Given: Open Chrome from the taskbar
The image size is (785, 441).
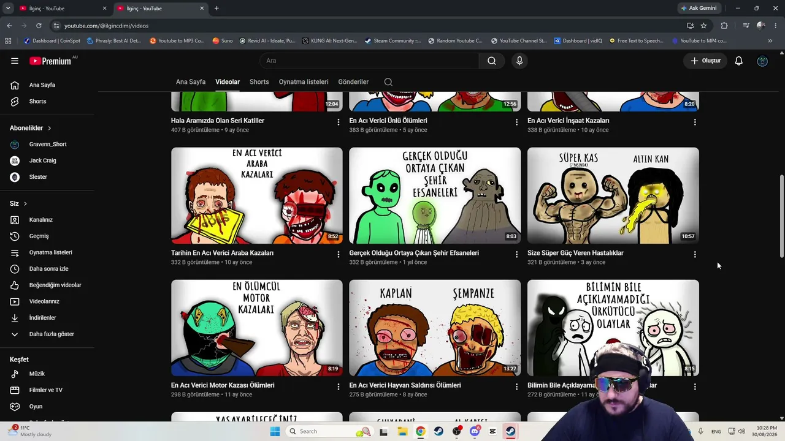Looking at the screenshot, I should [x=420, y=431].
